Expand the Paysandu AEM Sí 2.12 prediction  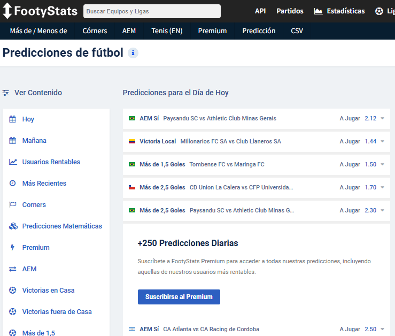point(382,119)
